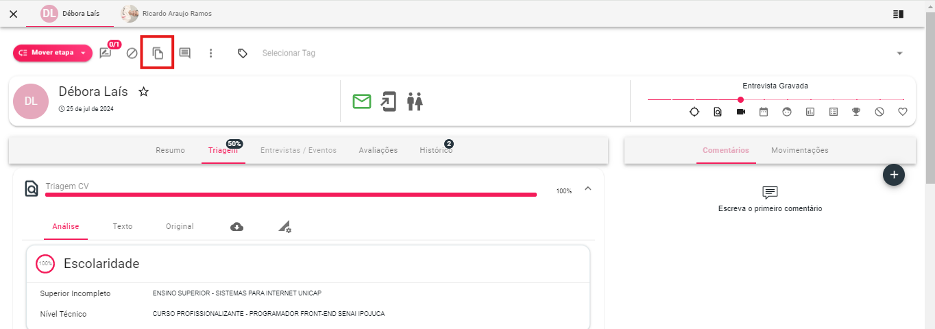Click the copy/duplicate candidate icon
The image size is (935, 329).
158,53
